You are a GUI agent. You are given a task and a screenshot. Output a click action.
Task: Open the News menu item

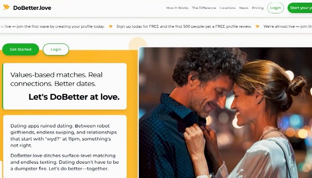click(244, 8)
